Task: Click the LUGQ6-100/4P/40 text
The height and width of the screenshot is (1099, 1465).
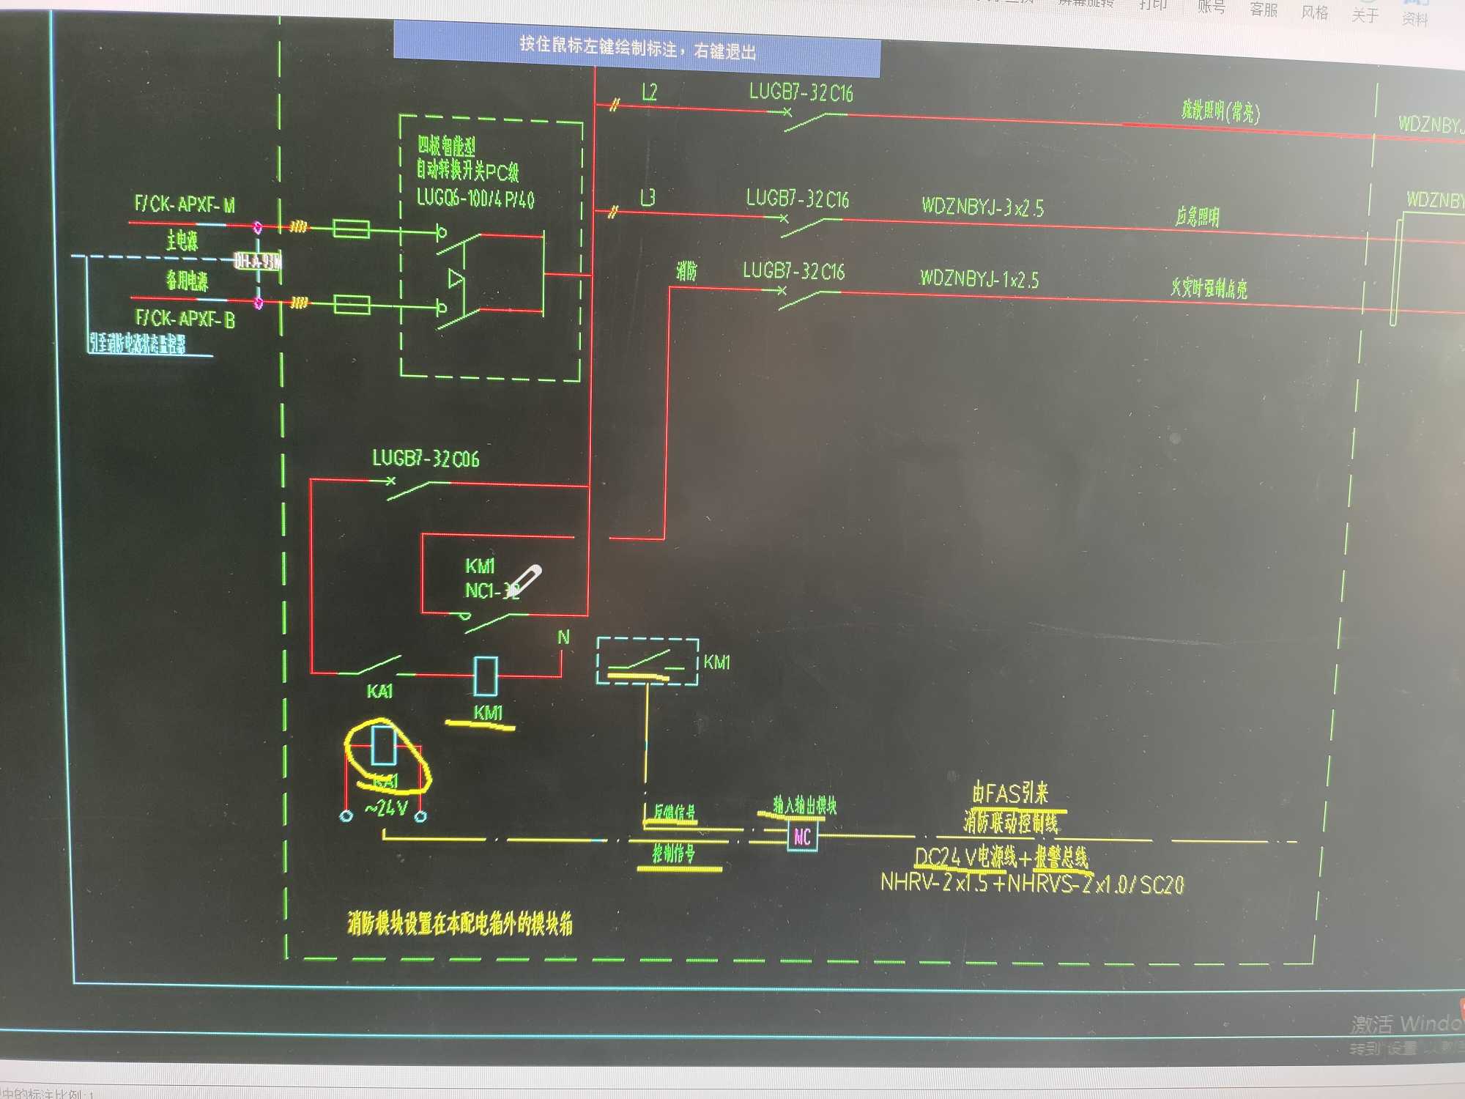Action: pyautogui.click(x=475, y=198)
